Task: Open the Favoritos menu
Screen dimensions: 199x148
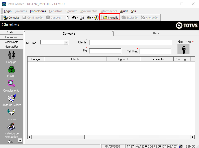Action: [21, 11]
